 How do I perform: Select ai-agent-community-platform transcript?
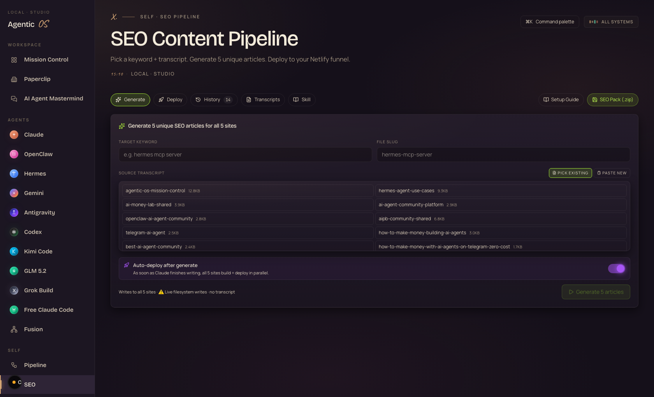coord(501,205)
